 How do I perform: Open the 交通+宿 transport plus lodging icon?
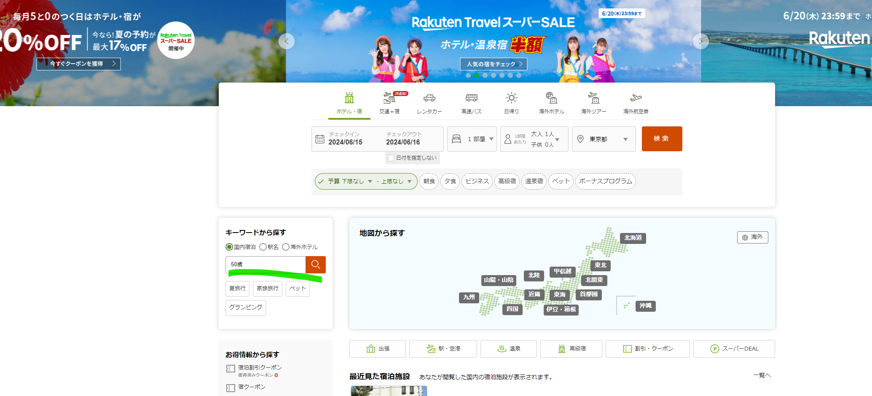tap(389, 98)
